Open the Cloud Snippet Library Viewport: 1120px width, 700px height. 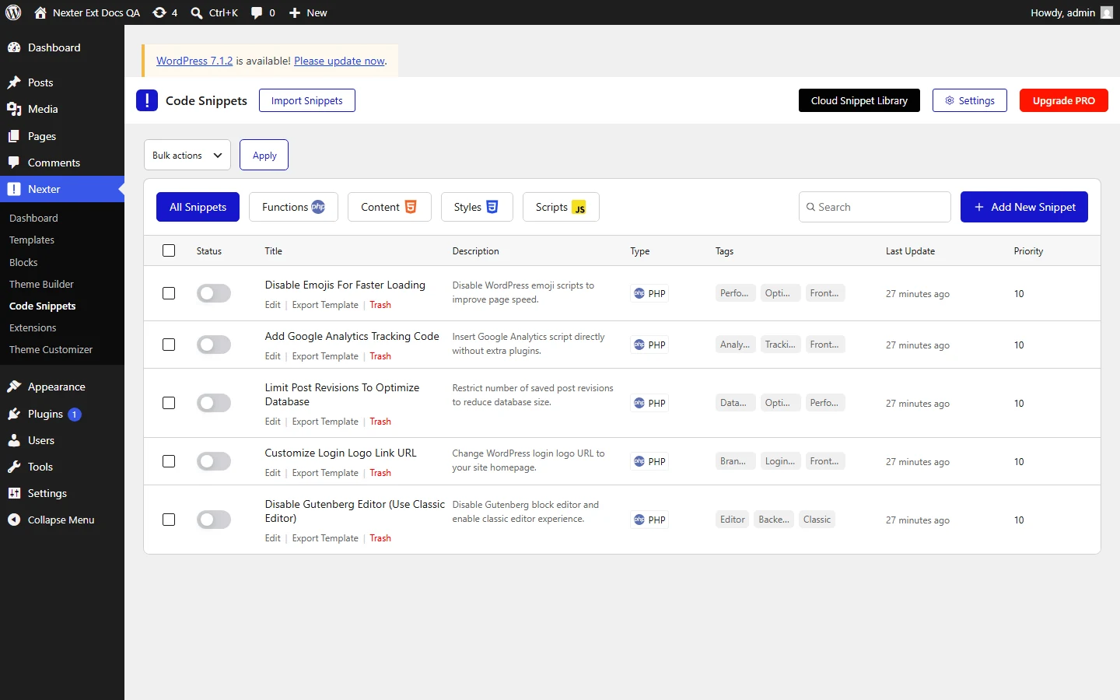(859, 100)
